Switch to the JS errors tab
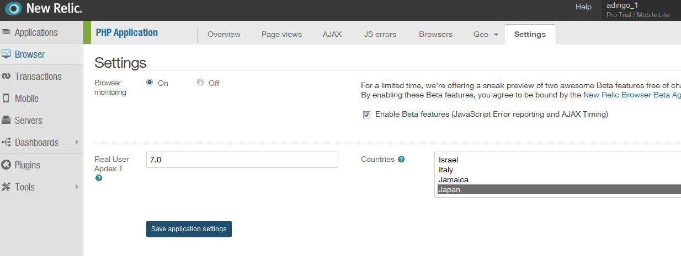Screen dimensions: 681x256 (x=380, y=34)
